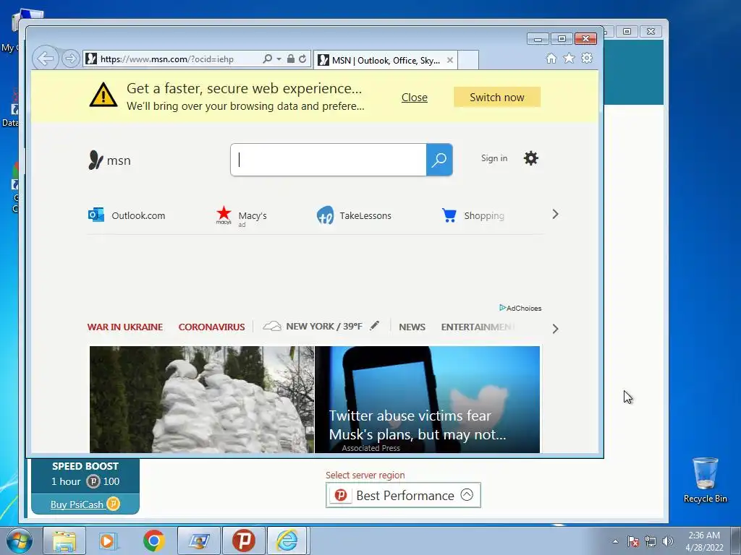
Task: Open Internet Explorer Tools gear
Action: click(x=587, y=58)
